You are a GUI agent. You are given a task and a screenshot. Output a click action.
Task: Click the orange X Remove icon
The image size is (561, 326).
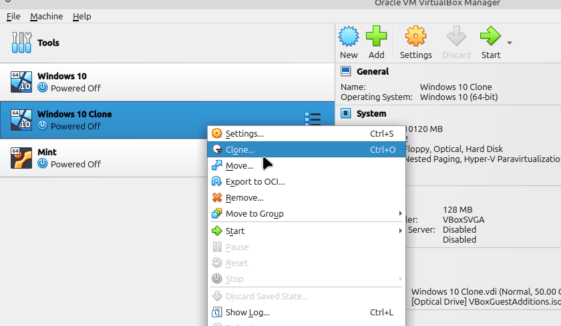(217, 197)
